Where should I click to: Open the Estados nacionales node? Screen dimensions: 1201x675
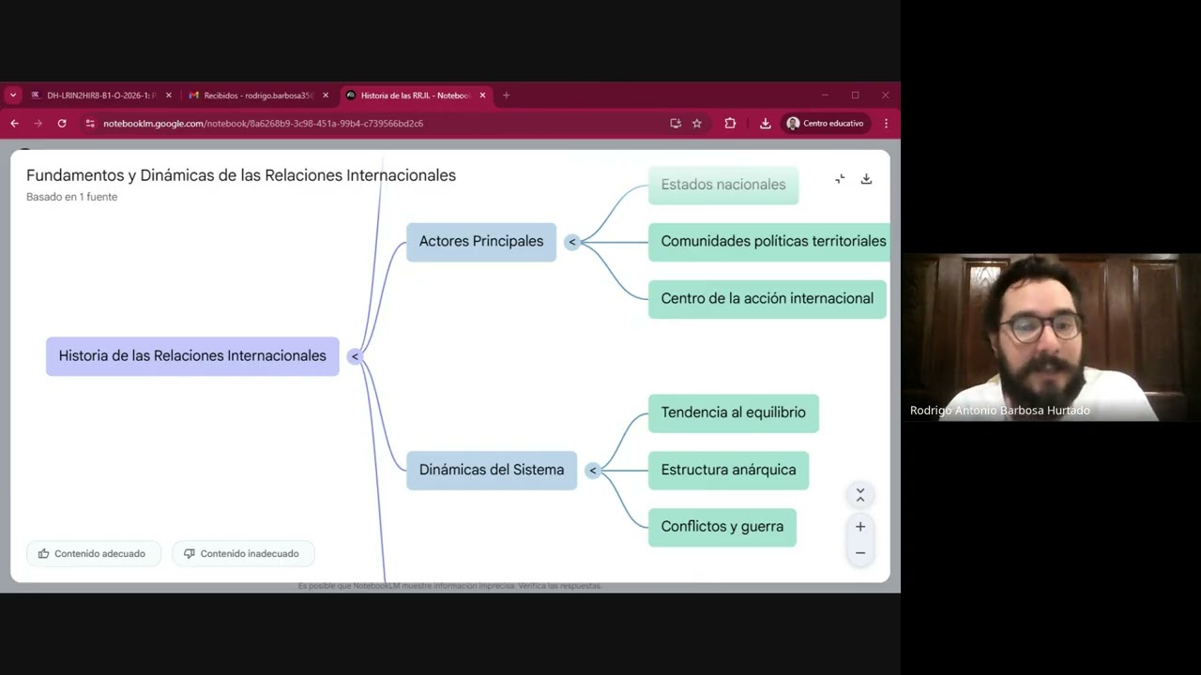coord(723,185)
